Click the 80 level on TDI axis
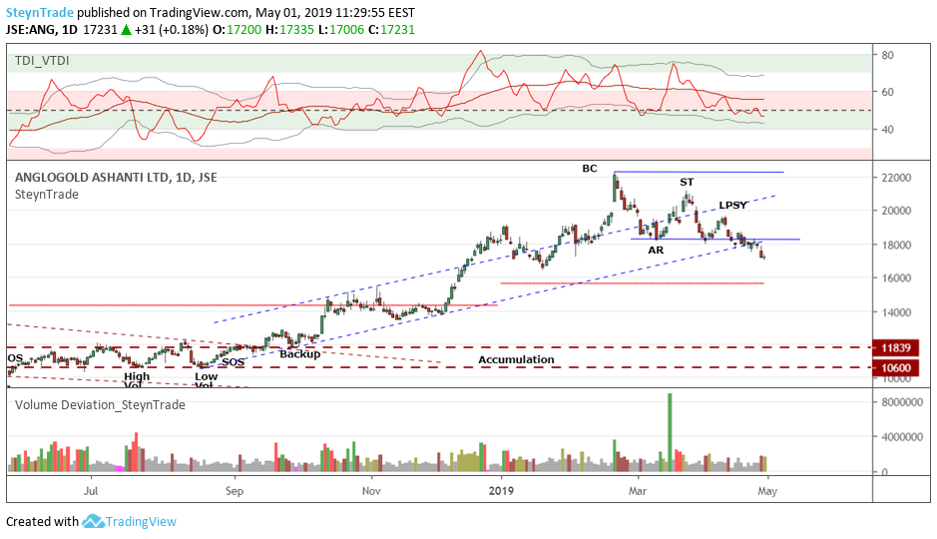 tap(887, 56)
